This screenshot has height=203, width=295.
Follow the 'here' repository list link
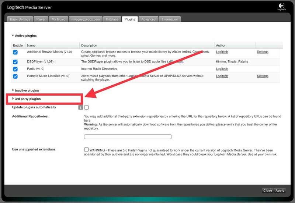pyautogui.click(x=87, y=120)
